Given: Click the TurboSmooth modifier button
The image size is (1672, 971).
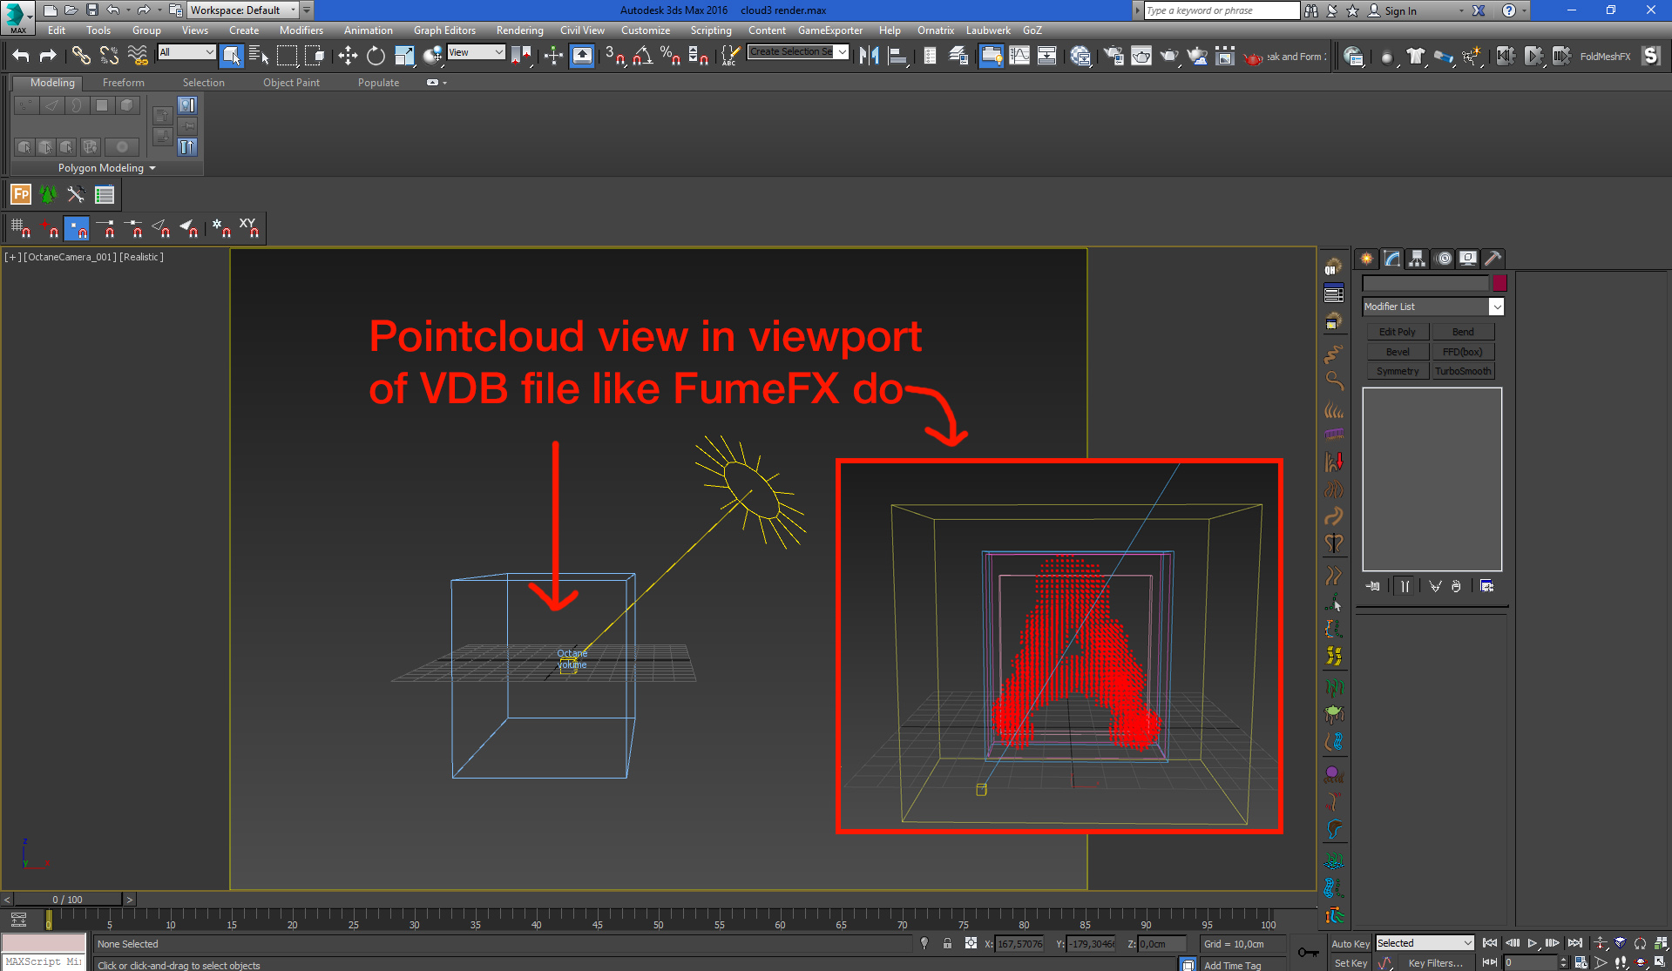Looking at the screenshot, I should pyautogui.click(x=1464, y=371).
